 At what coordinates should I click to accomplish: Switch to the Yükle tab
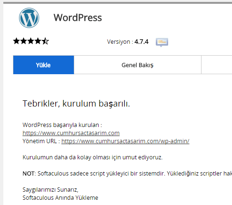pyautogui.click(x=43, y=65)
